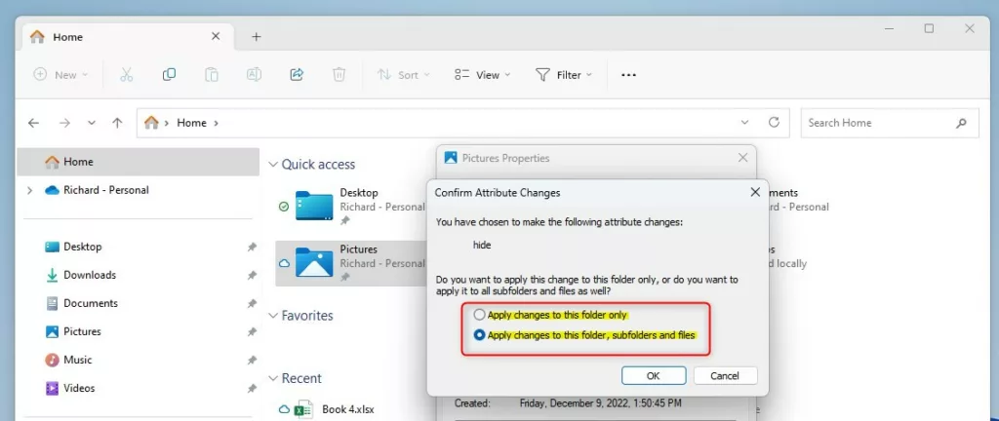
Task: Click the Refresh icon in address bar
Action: [x=774, y=122]
